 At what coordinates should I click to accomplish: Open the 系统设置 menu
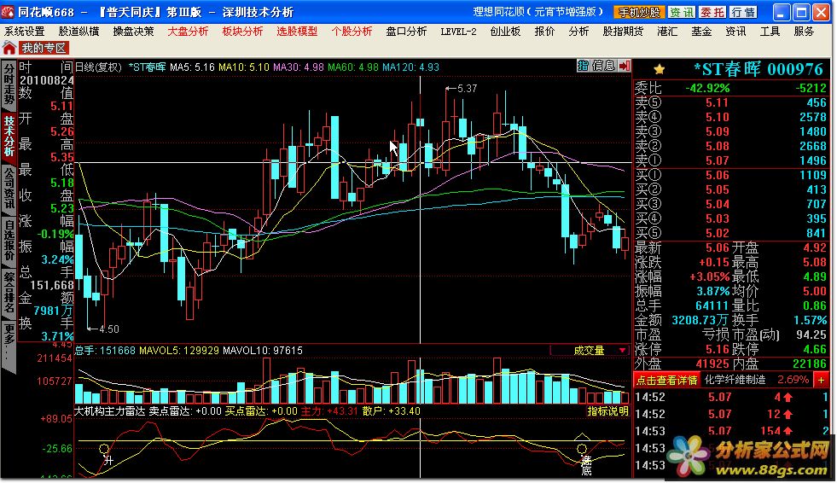coord(25,32)
